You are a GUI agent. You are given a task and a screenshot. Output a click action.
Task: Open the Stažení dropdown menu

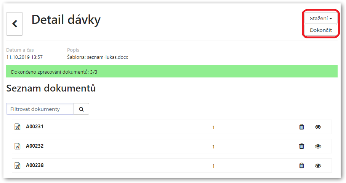[x=321, y=18]
